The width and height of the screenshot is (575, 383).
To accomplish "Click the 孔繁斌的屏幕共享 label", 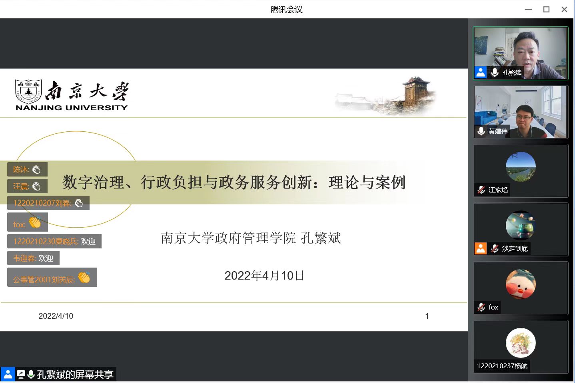I will pos(75,374).
